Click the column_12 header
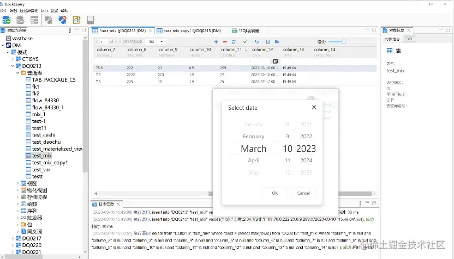 (262, 50)
